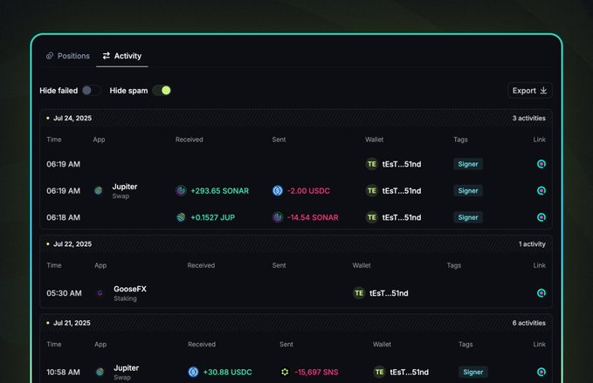Viewport: 593px width, 383px height.
Task: Click the Jul 21, 2025 date header
Action: [72, 323]
